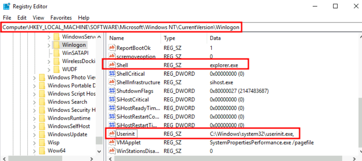Click the Wisp folder icon

click(x=42, y=143)
